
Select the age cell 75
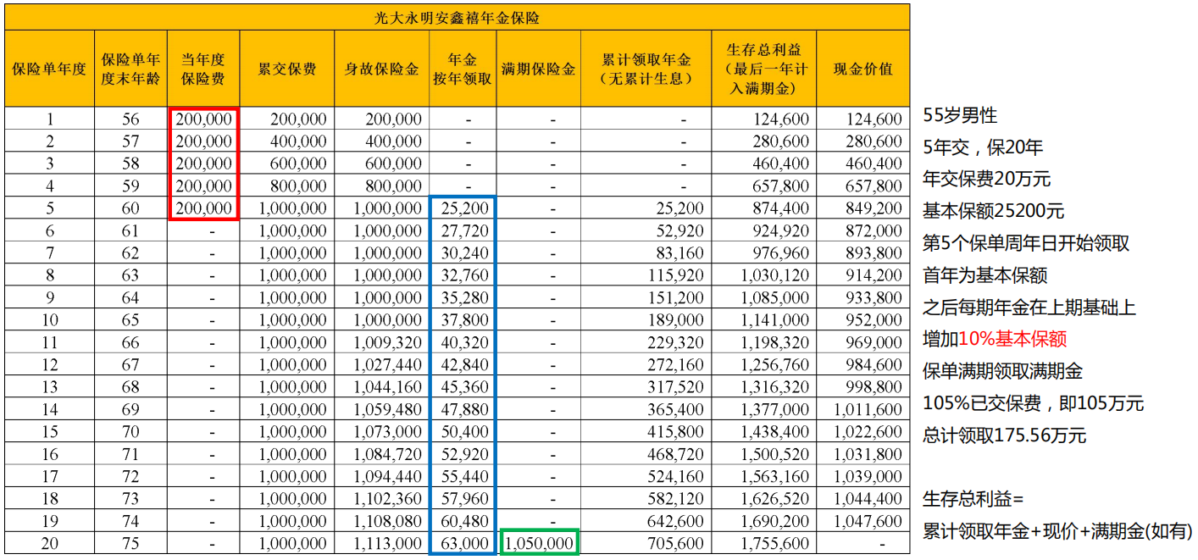click(130, 543)
